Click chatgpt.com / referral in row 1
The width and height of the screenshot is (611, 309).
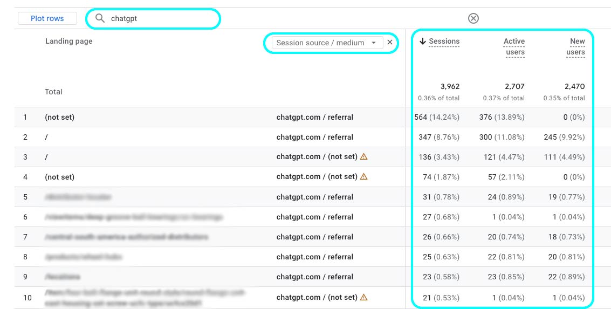tap(314, 117)
